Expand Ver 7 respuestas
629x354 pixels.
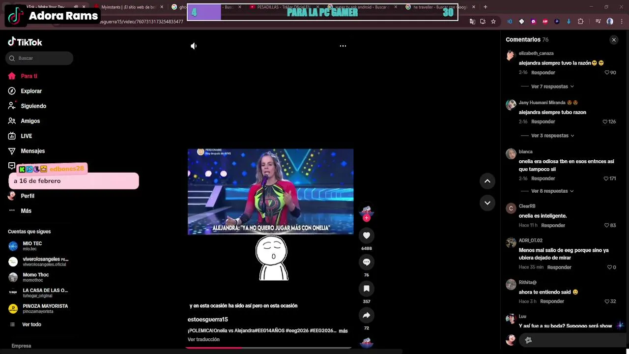pyautogui.click(x=552, y=87)
